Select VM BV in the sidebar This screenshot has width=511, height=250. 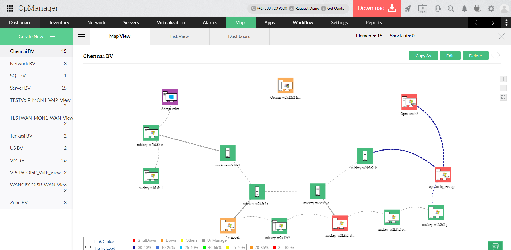point(36,160)
